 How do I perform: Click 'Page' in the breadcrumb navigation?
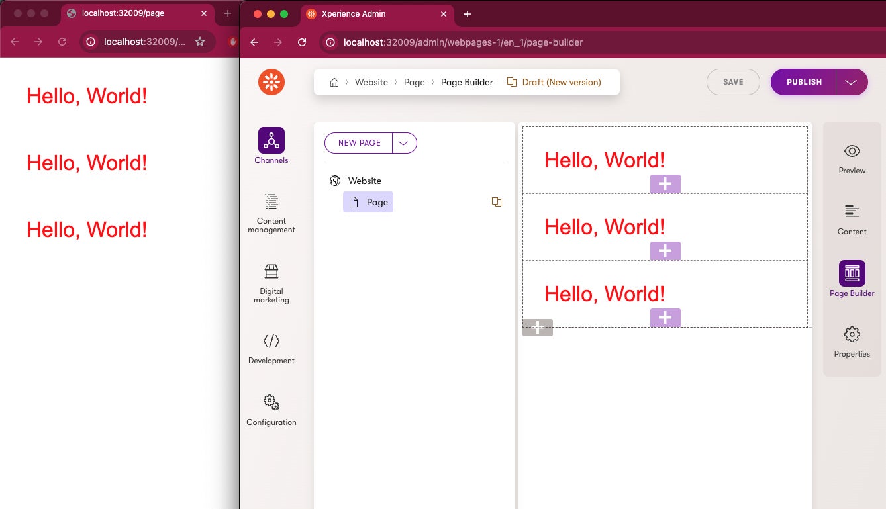[414, 82]
